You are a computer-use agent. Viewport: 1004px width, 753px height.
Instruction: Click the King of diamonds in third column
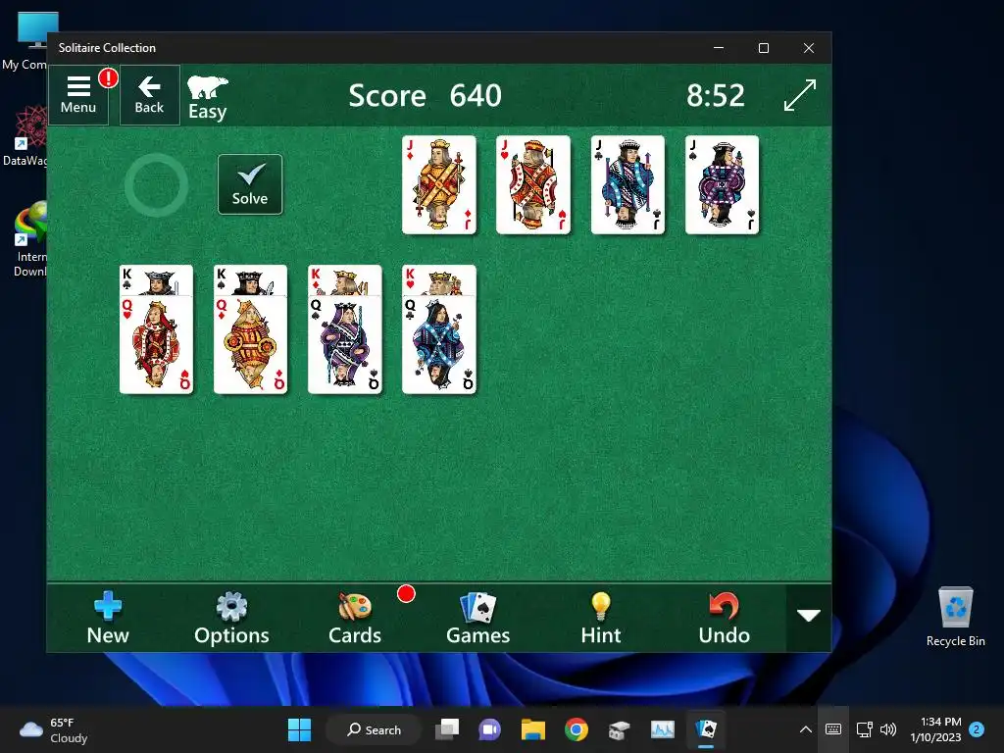pyautogui.click(x=344, y=279)
